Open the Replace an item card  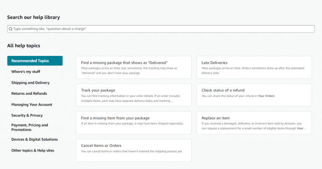click(254, 123)
